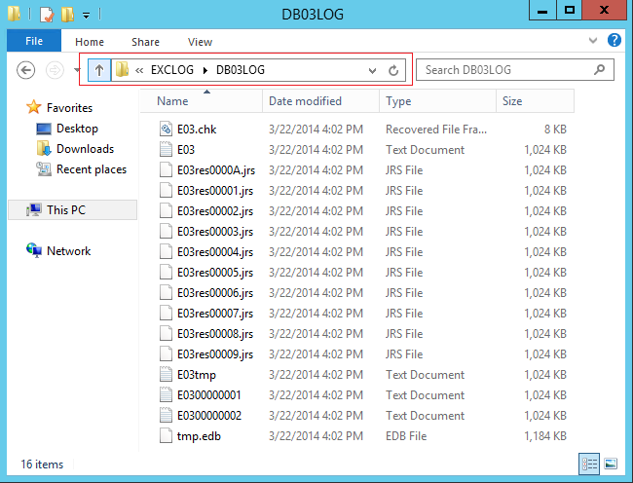Select the E03tmp file icon

point(166,375)
